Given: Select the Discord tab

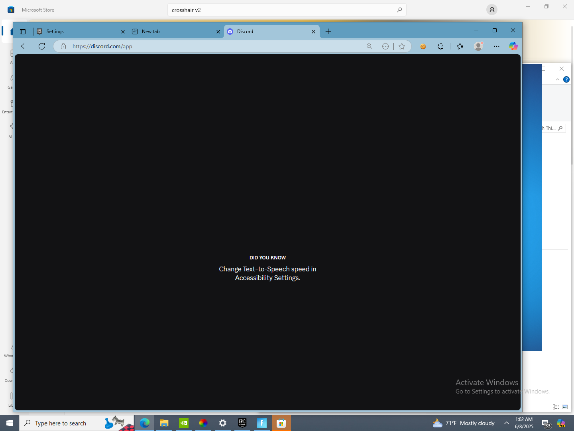Looking at the screenshot, I should (272, 32).
